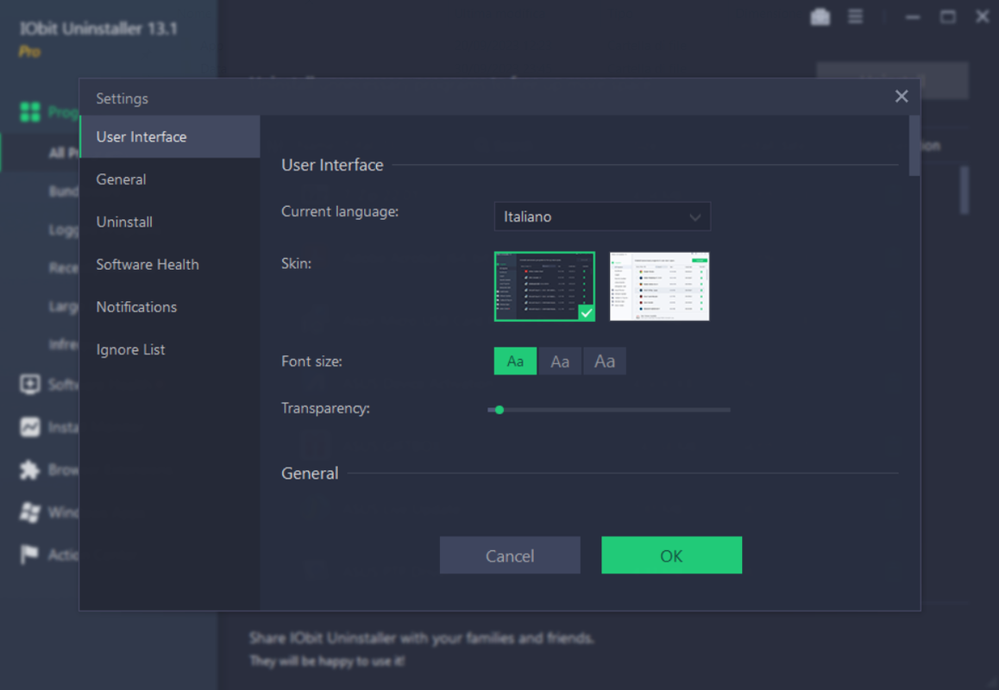The width and height of the screenshot is (999, 690).
Task: Go to the Notifications settings tab
Action: pos(169,307)
